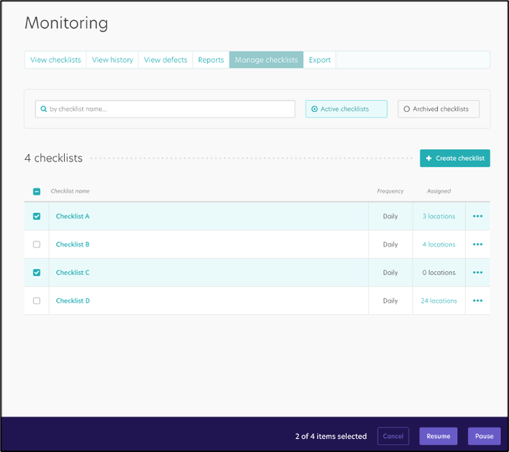Image resolution: width=509 pixels, height=452 pixels.
Task: Focus the search by checklist name field
Action: tap(165, 109)
